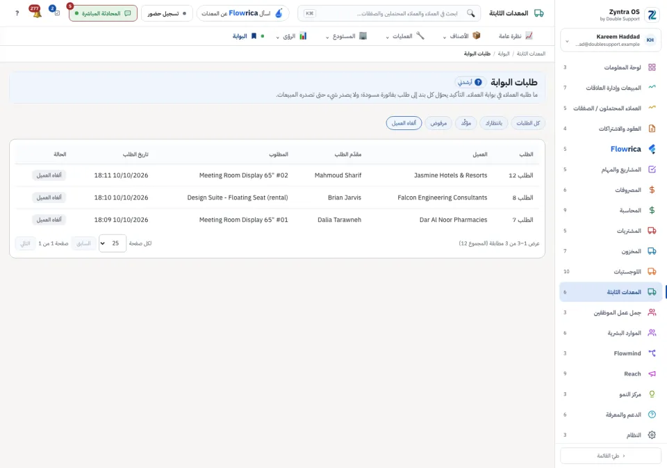Click Design Suite - Floating Seat (rental) cell
Screen dimensions: 667x468
(238, 197)
